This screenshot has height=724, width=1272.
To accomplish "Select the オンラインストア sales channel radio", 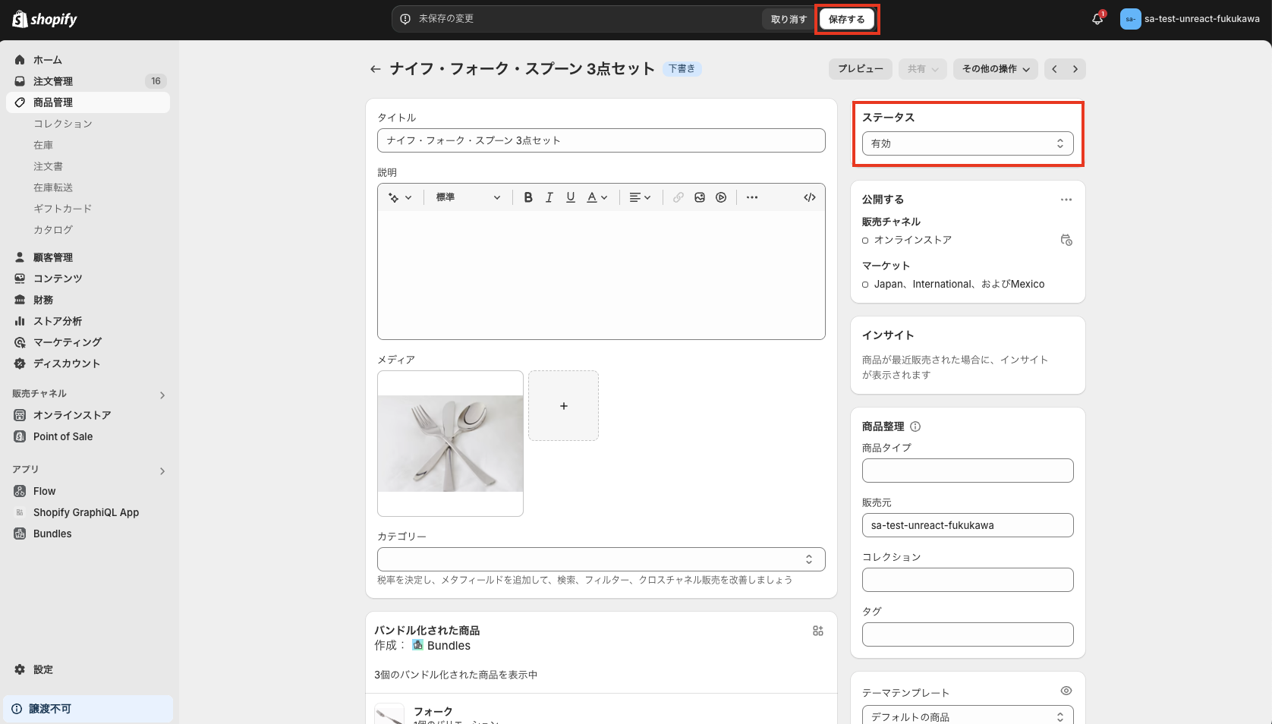I will [x=864, y=240].
